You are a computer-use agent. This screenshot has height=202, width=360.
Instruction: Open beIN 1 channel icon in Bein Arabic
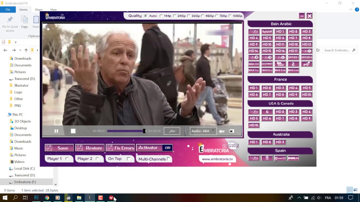(307, 51)
